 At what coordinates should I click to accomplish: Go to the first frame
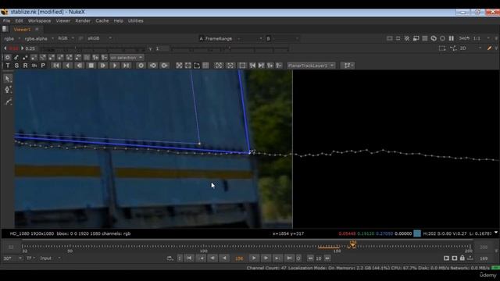(x=189, y=258)
